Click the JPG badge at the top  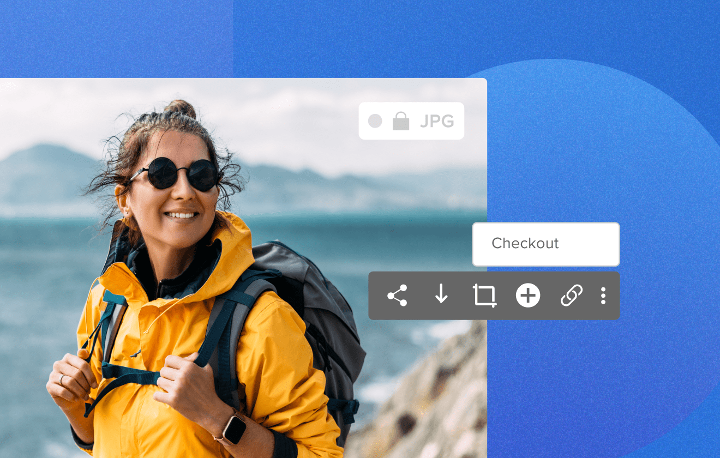click(x=411, y=120)
